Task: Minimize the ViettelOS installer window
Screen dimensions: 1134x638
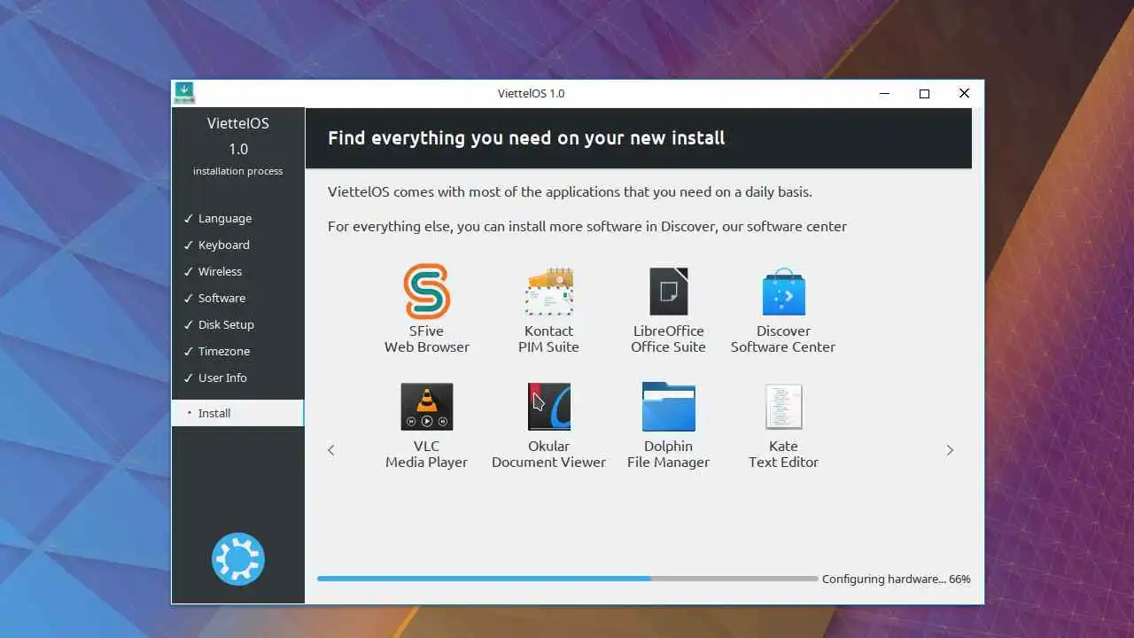Action: pos(884,93)
